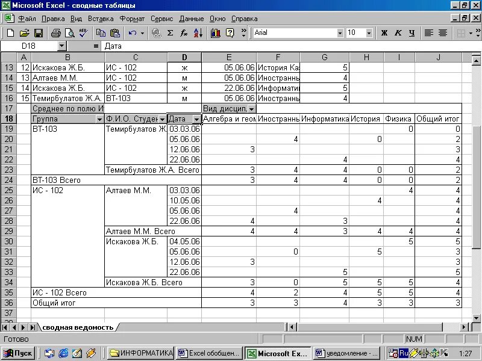Screen dimensions: 482x361
Task: Click the Open file folder icon
Action: [24, 33]
